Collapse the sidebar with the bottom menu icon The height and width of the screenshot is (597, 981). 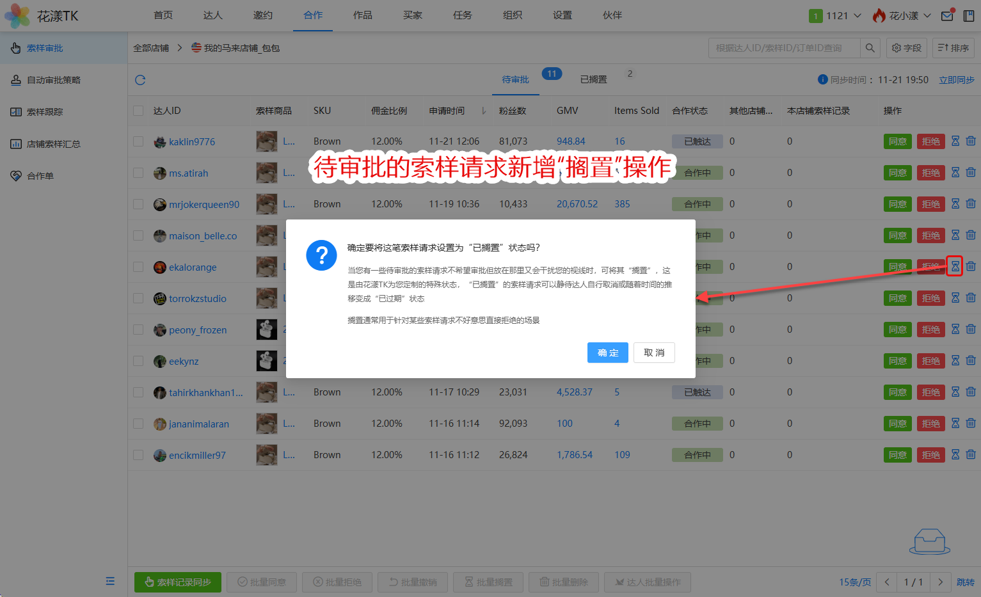(x=110, y=581)
